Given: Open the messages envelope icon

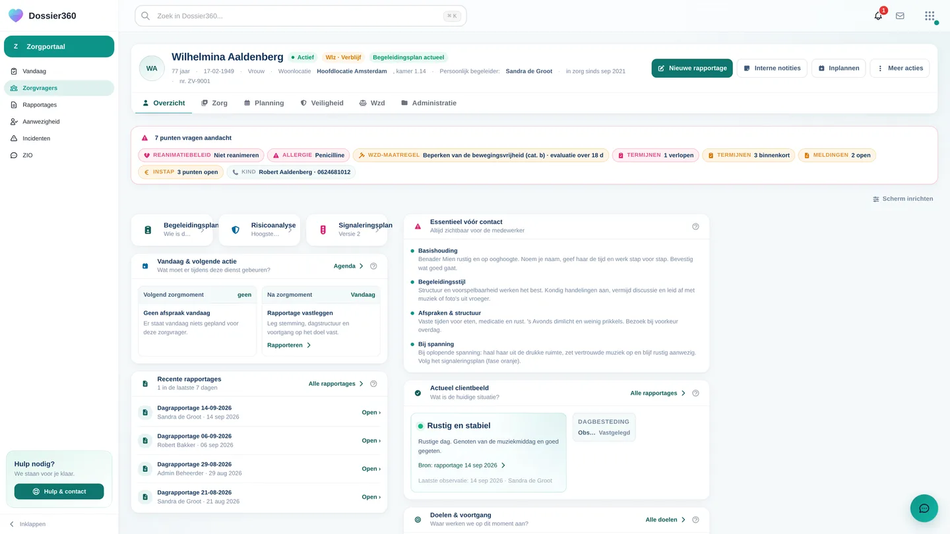Looking at the screenshot, I should pyautogui.click(x=900, y=16).
